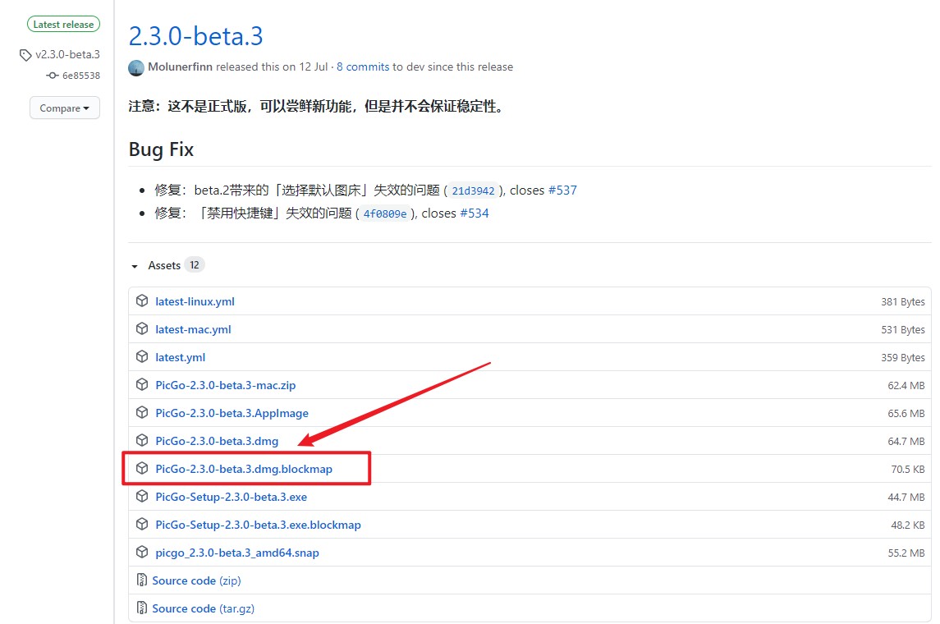Viewport: 940px width, 624px height.
Task: Click the 70.5 KB file size
Action: [908, 469]
